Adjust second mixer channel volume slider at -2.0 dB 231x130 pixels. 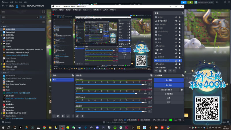(136, 93)
